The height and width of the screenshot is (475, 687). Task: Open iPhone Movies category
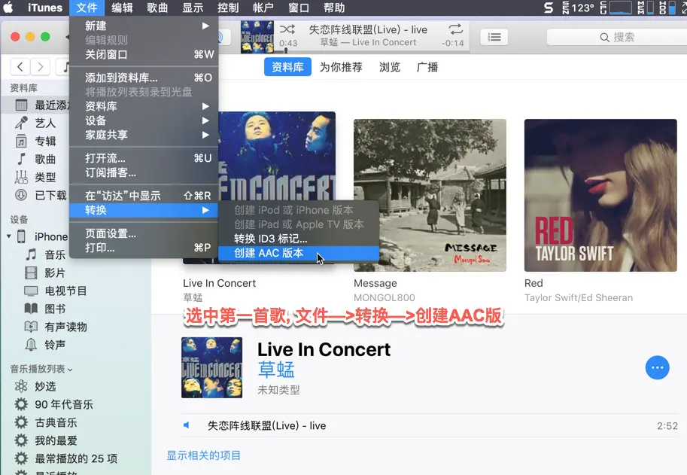[x=46, y=273]
